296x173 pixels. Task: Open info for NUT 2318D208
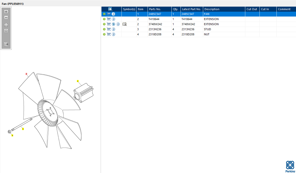click(x=113, y=34)
